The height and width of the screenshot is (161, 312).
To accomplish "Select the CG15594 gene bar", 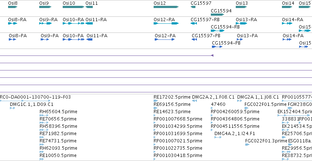I will [x=217, y=15].
